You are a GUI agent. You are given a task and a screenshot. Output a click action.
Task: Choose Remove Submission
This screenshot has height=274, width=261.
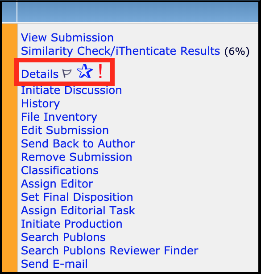click(x=77, y=157)
